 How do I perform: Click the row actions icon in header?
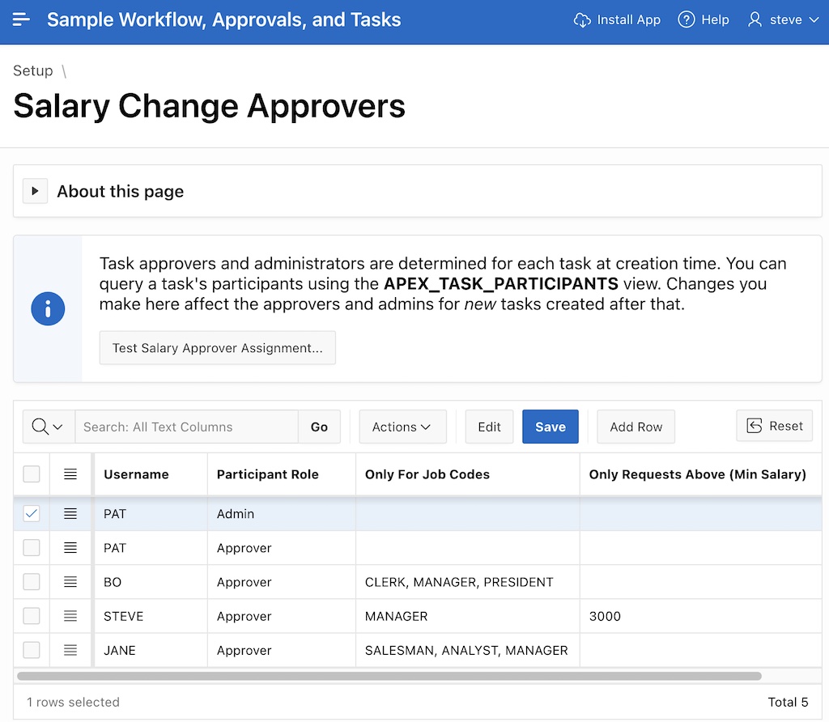pos(70,474)
